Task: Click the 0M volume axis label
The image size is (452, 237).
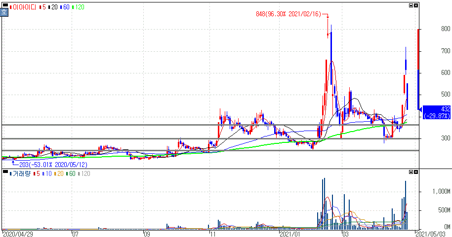Action: tap(447, 227)
